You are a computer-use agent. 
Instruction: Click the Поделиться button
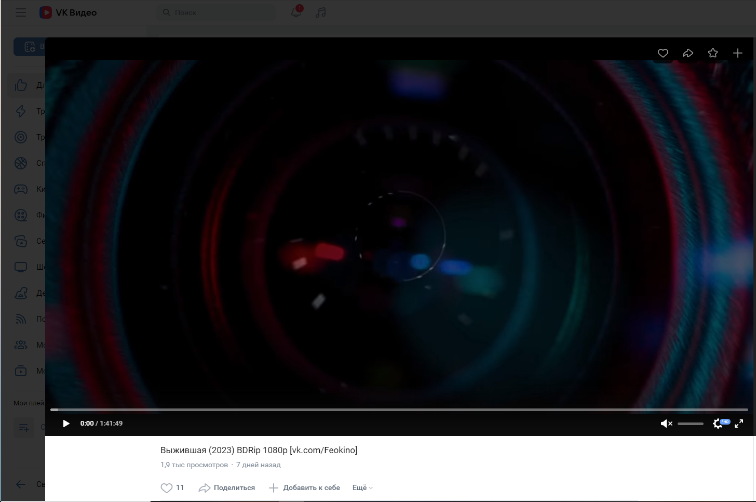227,487
